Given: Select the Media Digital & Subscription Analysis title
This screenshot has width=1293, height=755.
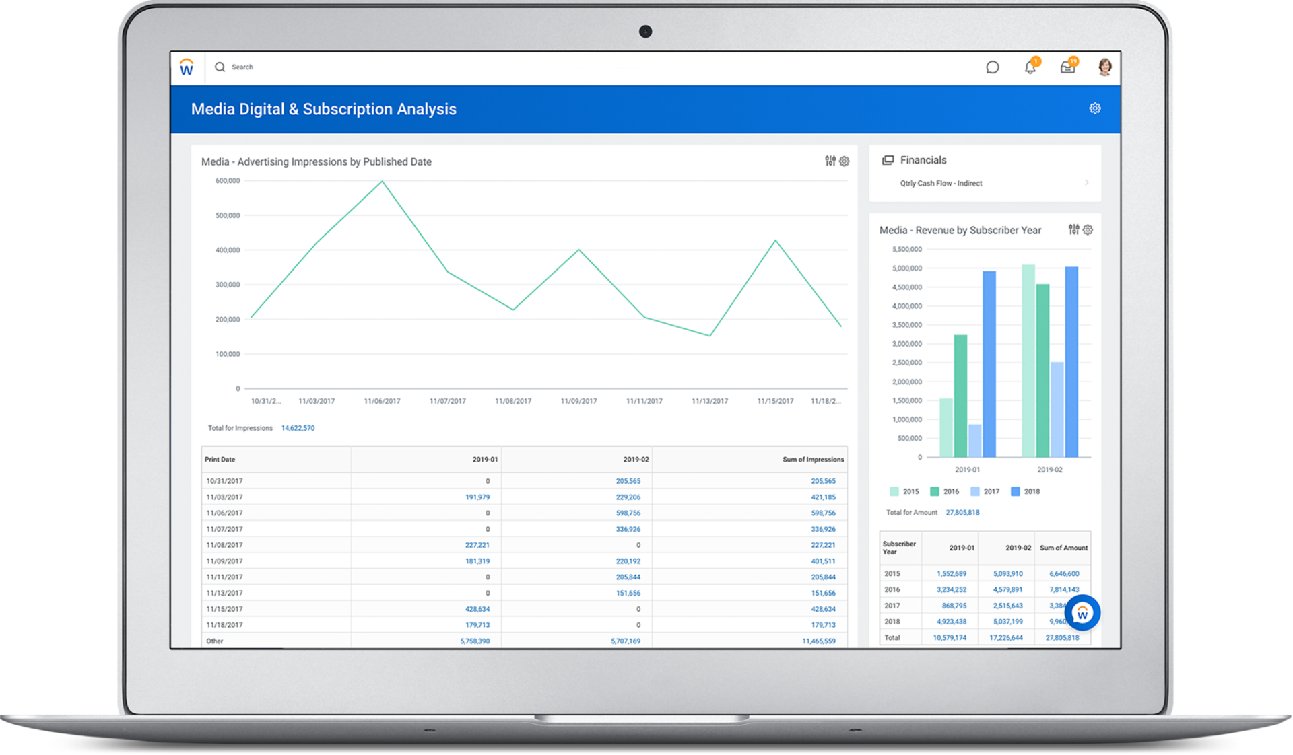Looking at the screenshot, I should pyautogui.click(x=324, y=108).
